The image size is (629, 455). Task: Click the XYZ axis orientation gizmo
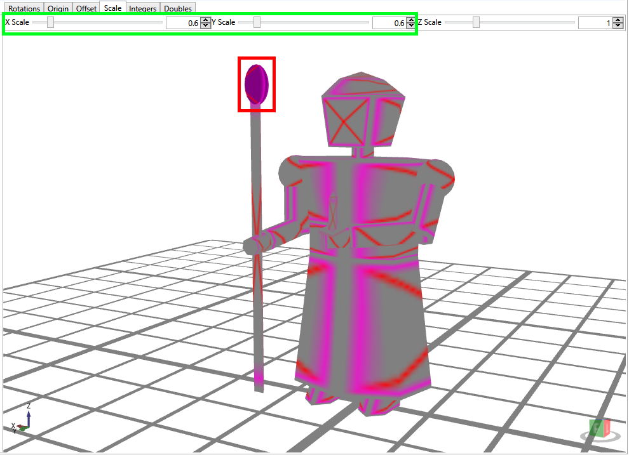[22, 419]
